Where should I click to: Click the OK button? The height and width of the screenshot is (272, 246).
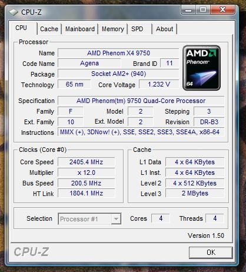[211, 253]
